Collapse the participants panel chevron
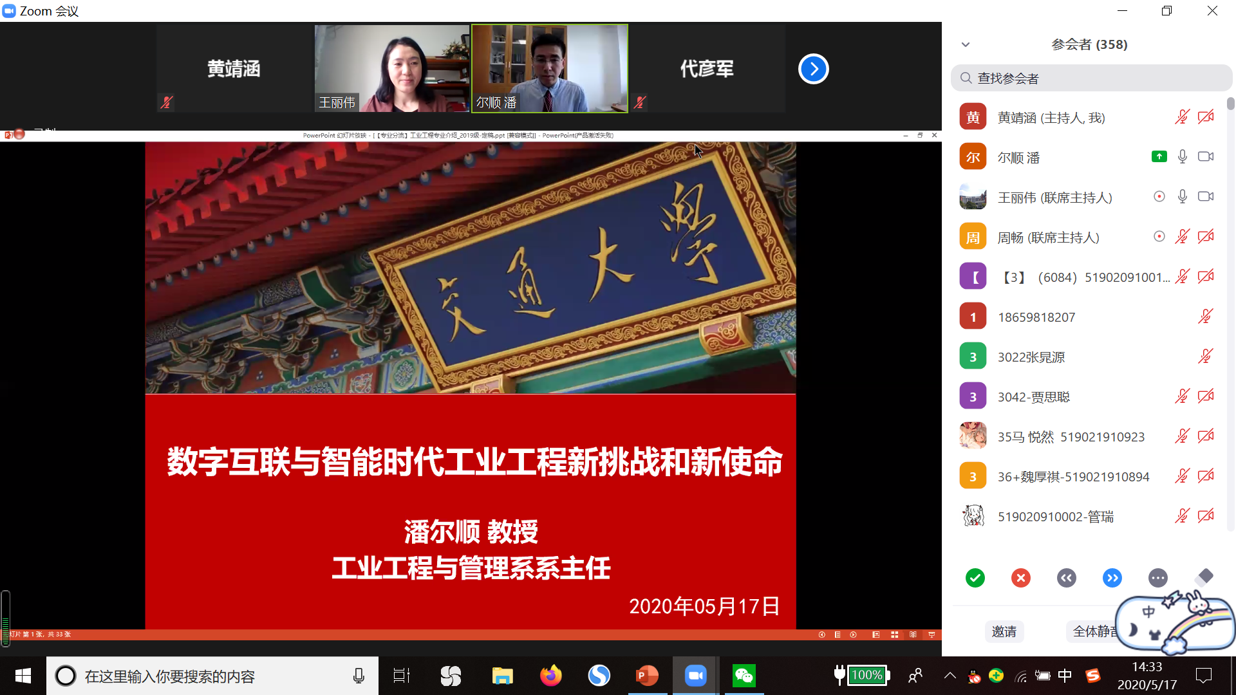This screenshot has width=1236, height=695. (x=965, y=44)
